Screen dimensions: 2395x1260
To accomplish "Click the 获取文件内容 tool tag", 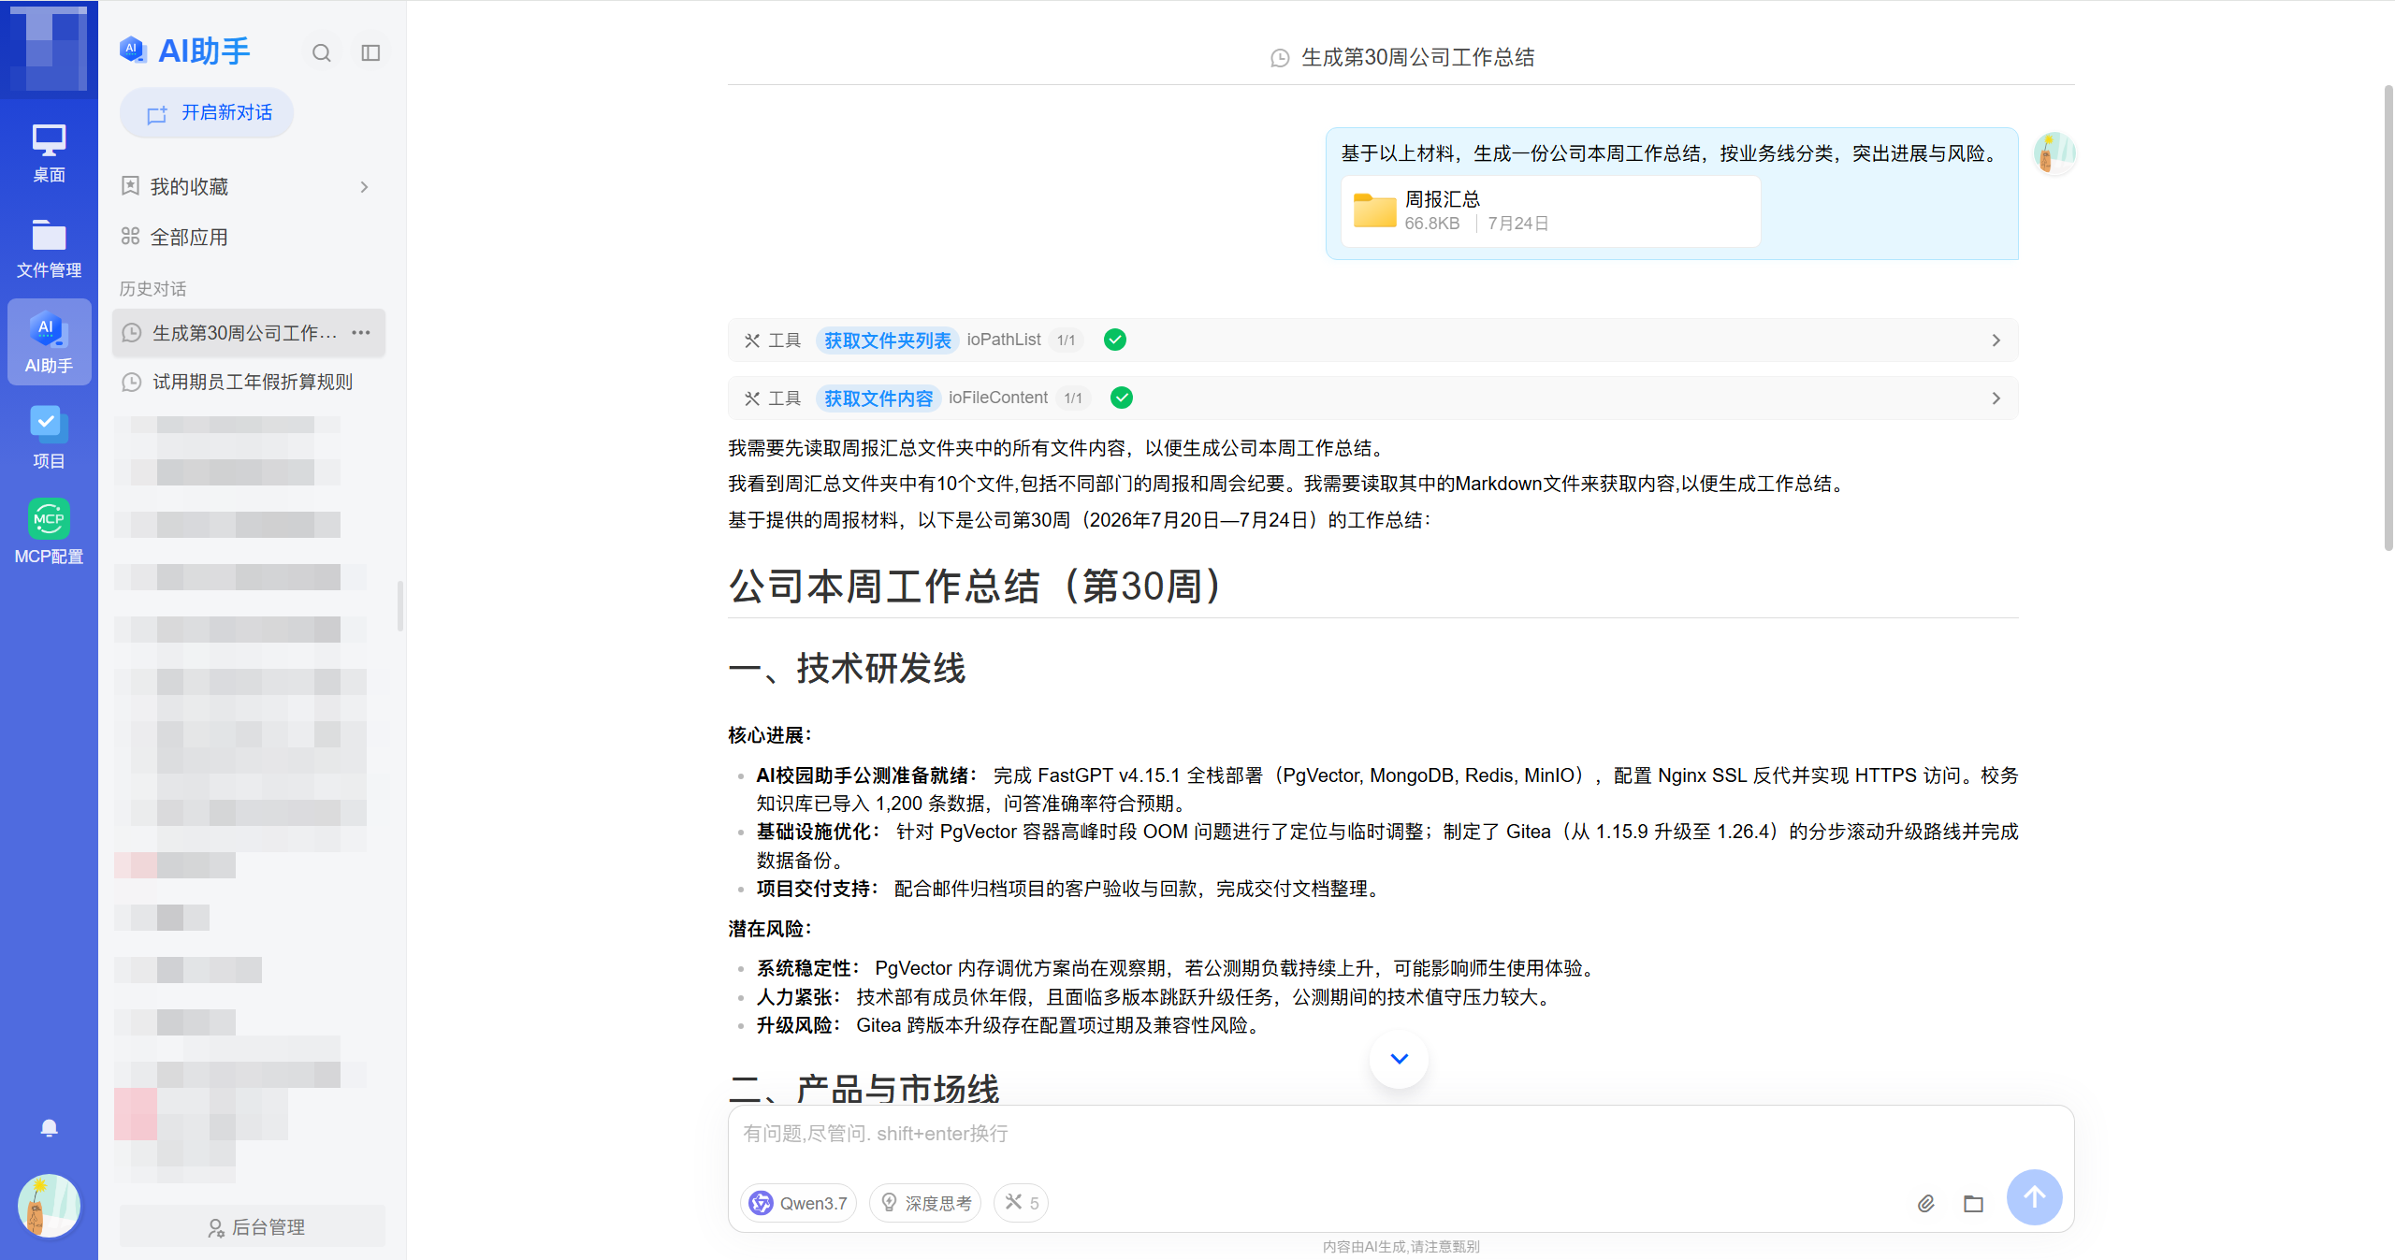I will pos(878,398).
